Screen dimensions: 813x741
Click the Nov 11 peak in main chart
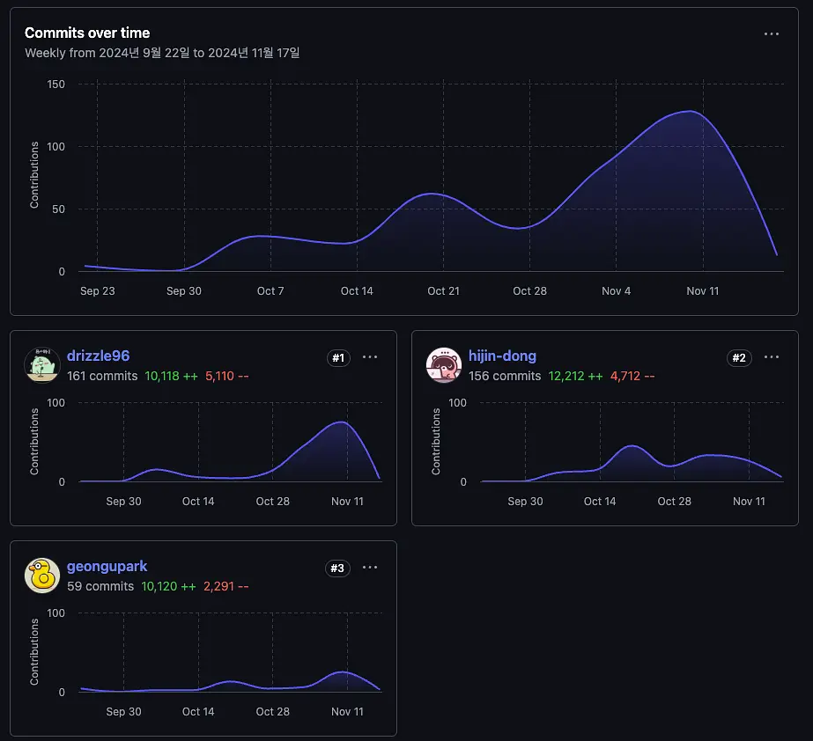pos(690,112)
